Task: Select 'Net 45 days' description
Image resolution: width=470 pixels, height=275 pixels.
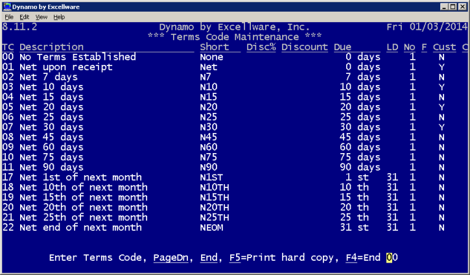Action: click(51, 137)
